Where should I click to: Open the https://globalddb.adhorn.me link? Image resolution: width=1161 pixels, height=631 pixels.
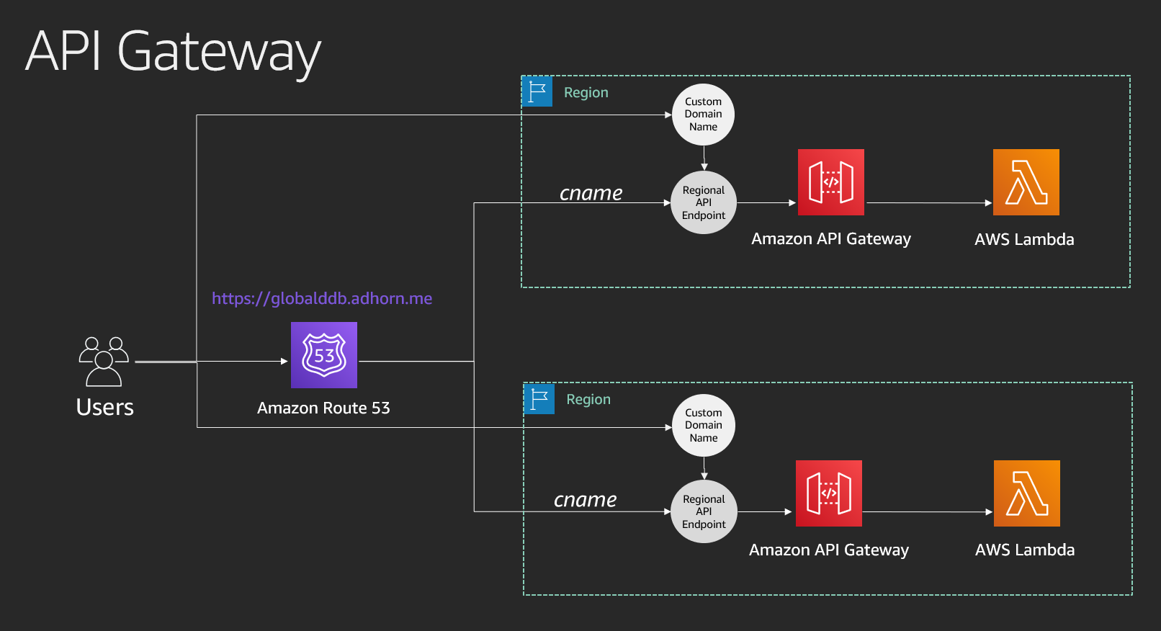(x=322, y=298)
